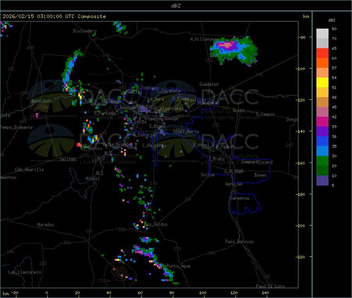
Task: Select the light blue 30 dBZ swatch
Action: tap(322, 151)
